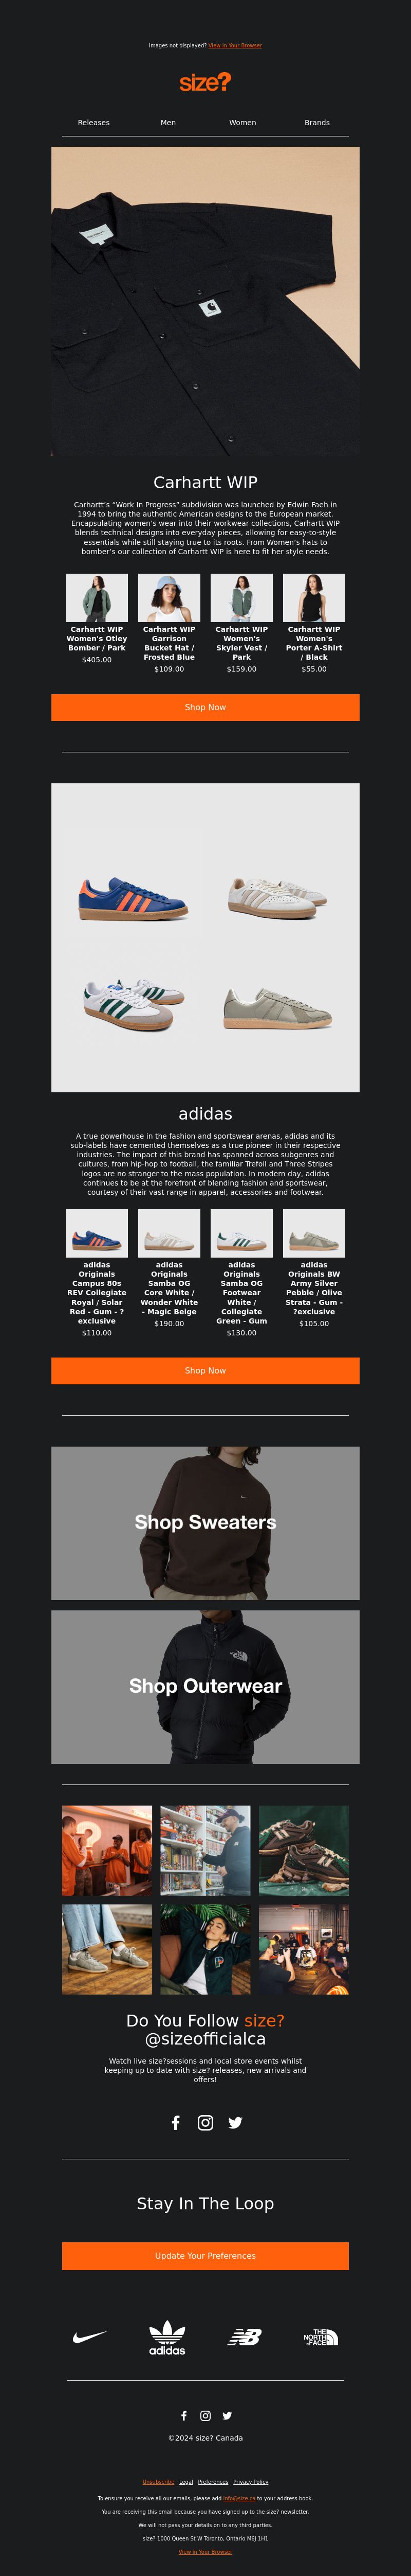
Task: Click the adidas trefoil brand logo
Action: pos(166,2337)
